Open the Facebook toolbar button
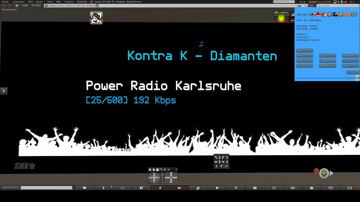 click(141, 188)
